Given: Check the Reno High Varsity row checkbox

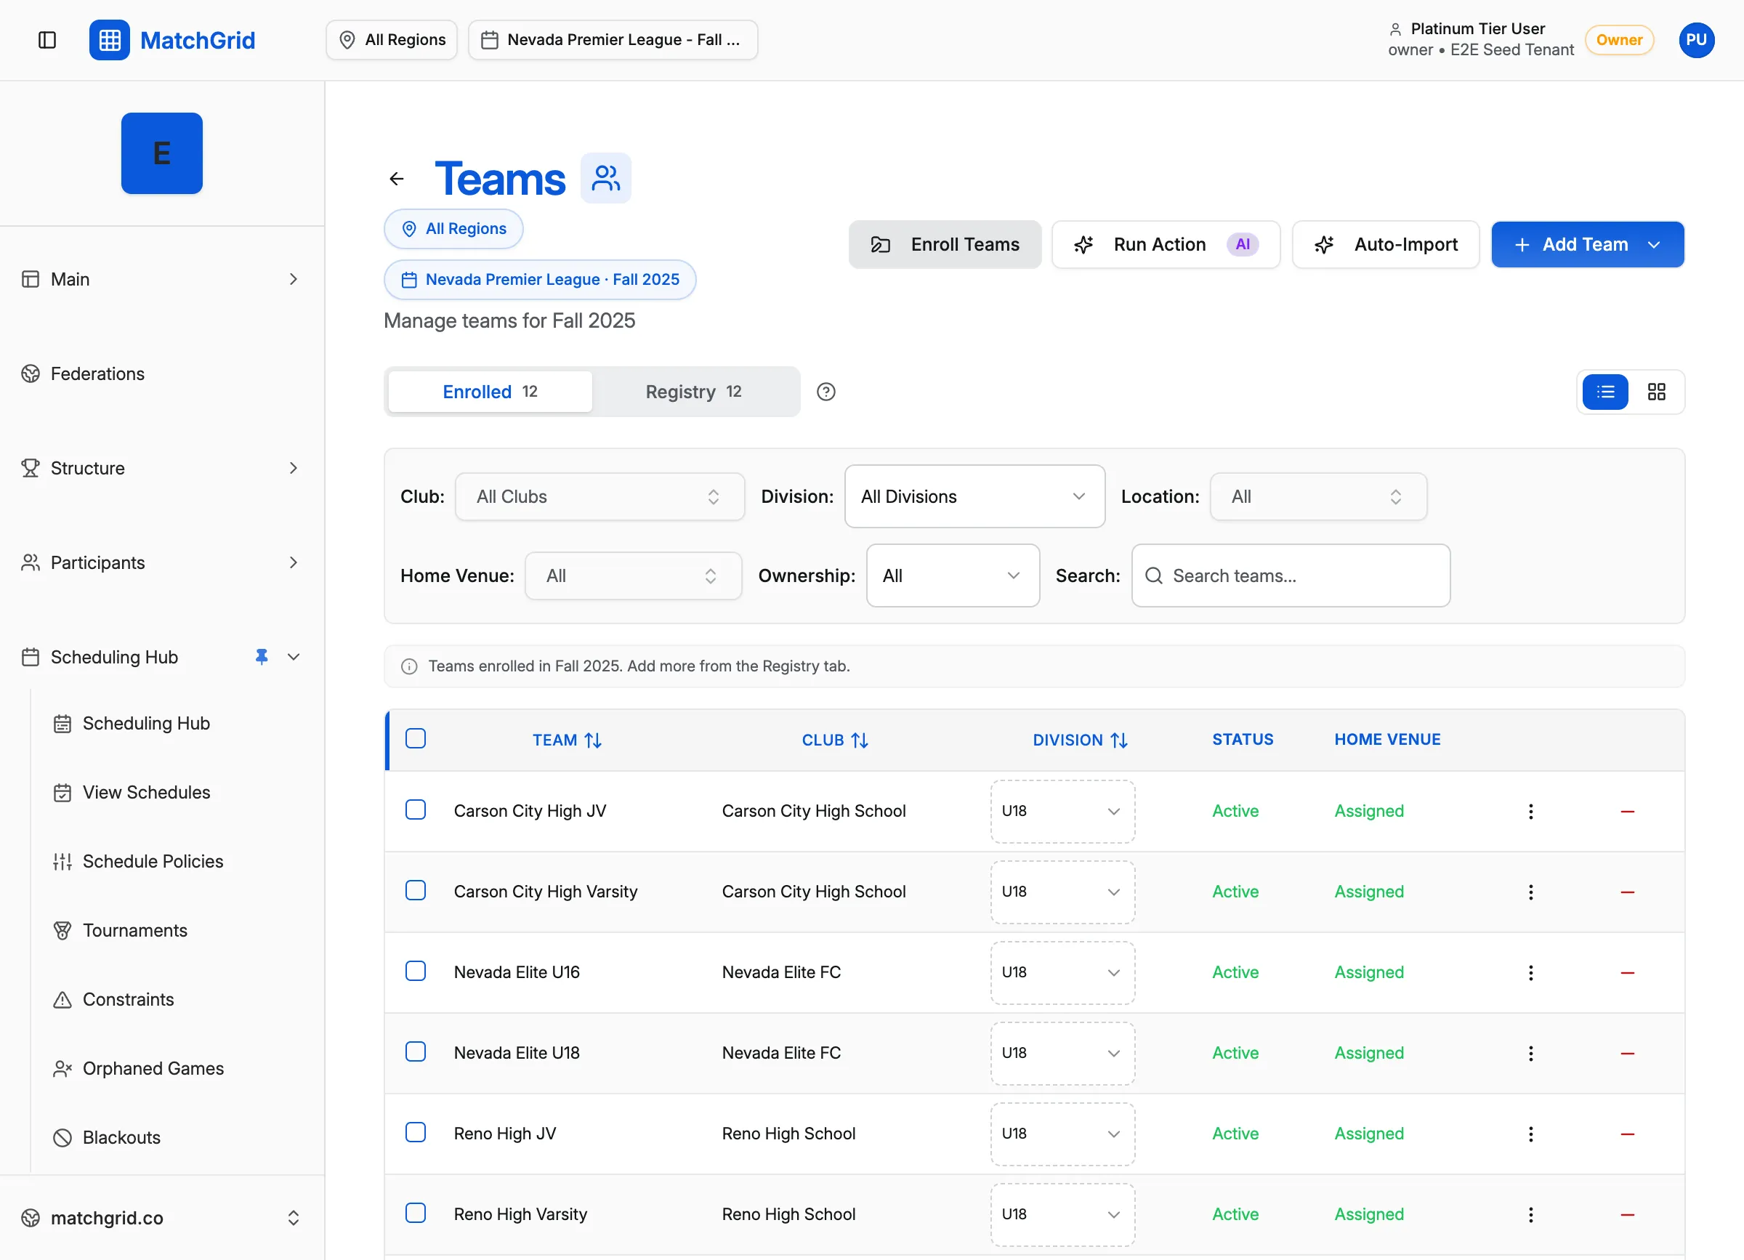Looking at the screenshot, I should (x=415, y=1213).
